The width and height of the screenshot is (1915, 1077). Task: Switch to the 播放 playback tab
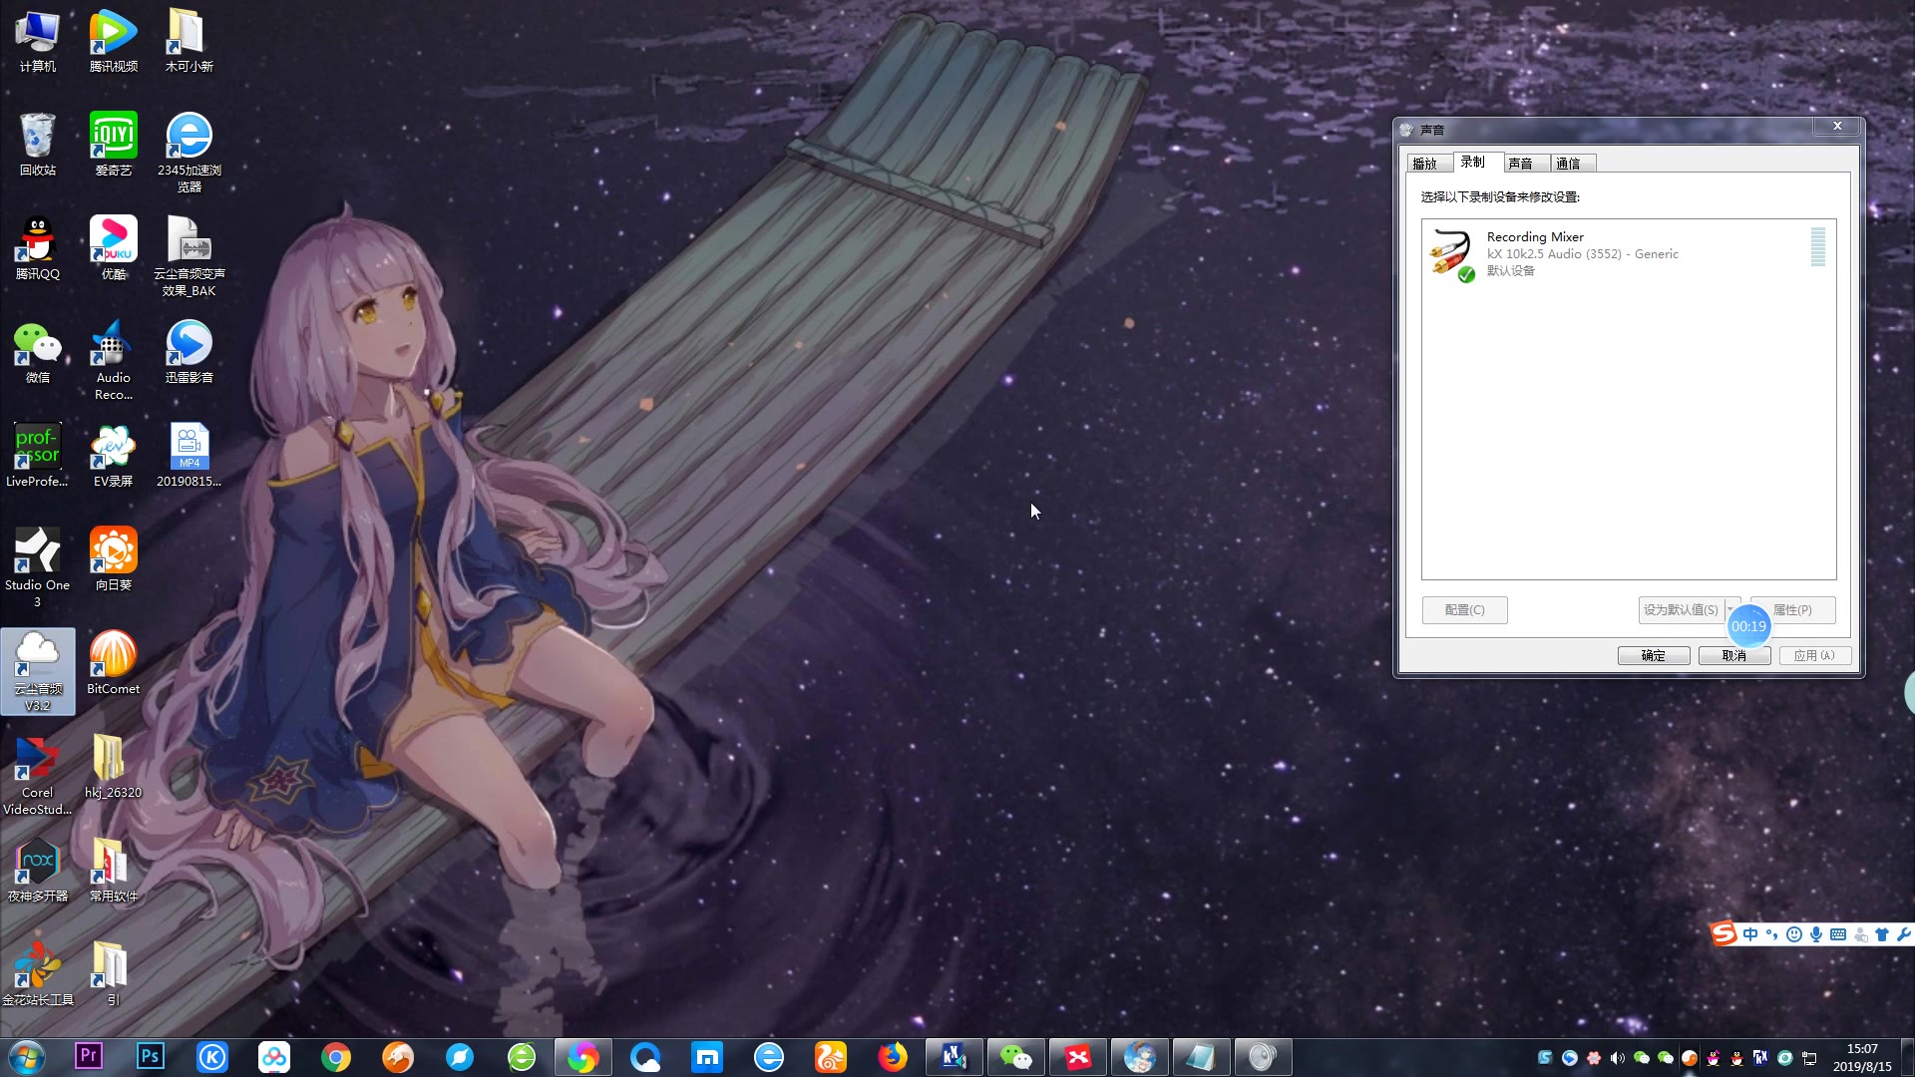click(1424, 164)
